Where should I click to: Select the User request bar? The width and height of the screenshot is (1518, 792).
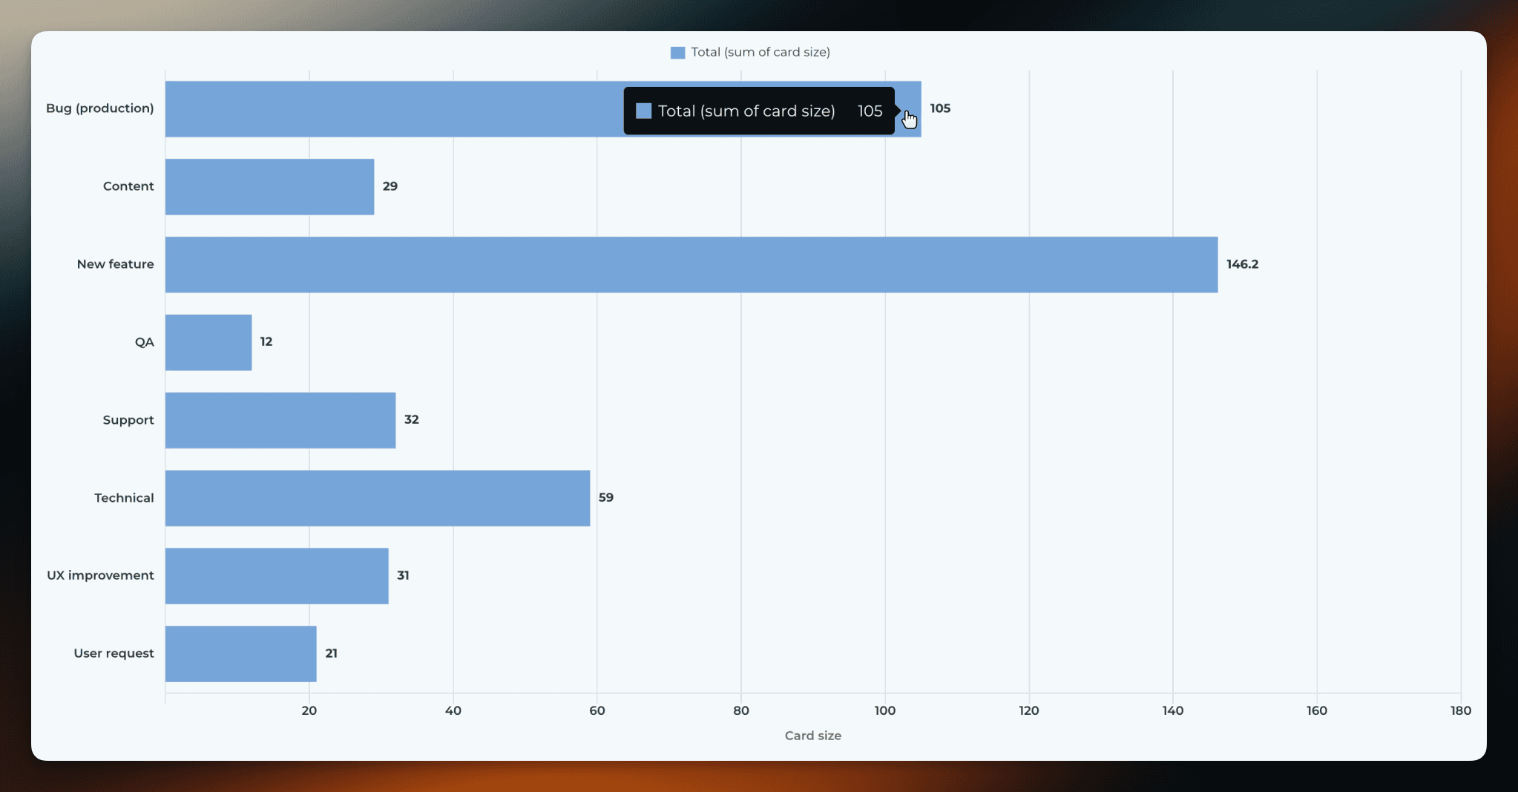241,654
